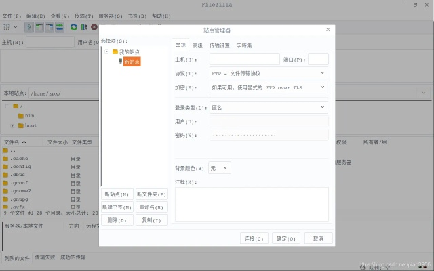The image size is (434, 271).
Task: Sort by 文件大小 column header
Action: [57, 142]
